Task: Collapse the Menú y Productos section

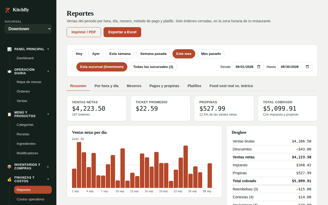Action: tap(48, 114)
